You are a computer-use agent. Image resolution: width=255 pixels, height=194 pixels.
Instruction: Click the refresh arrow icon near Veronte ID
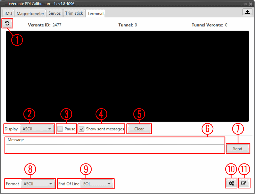click(x=7, y=23)
